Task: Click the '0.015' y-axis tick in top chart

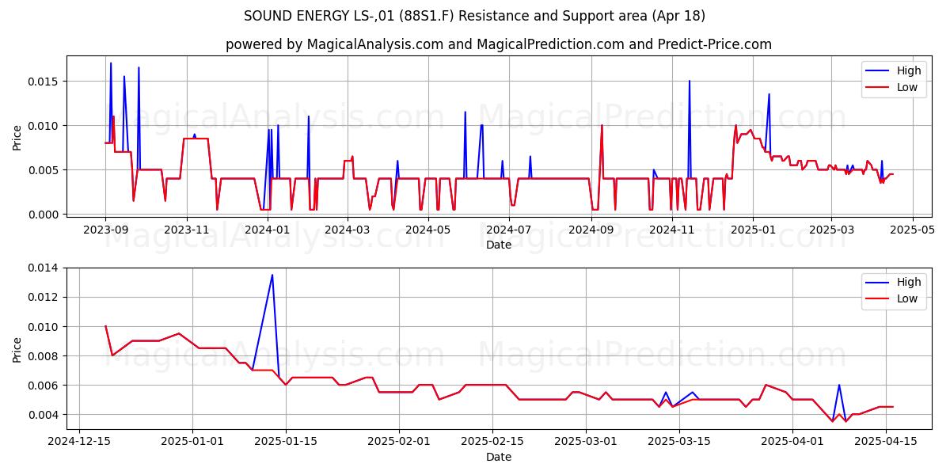Action: [45, 82]
